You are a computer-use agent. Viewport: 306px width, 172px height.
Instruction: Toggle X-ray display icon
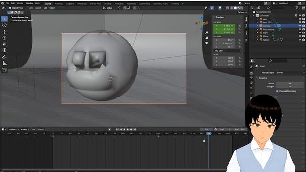tap(228, 8)
